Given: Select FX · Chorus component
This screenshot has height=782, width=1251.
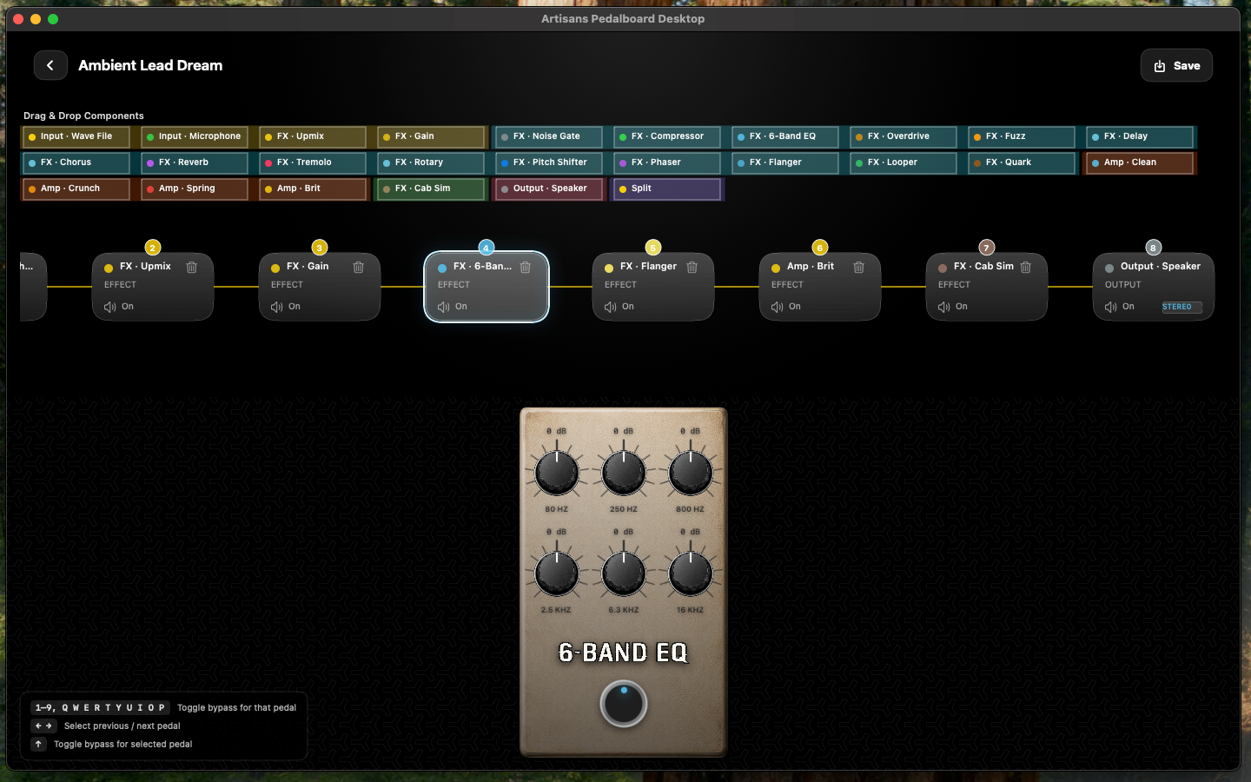Looking at the screenshot, I should point(76,162).
